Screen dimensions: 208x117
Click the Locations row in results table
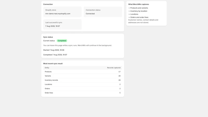(x=82, y=84)
